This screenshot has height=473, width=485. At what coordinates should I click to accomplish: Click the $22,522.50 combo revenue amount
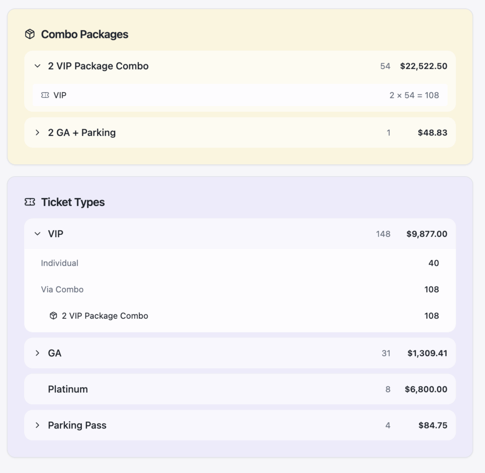click(423, 66)
